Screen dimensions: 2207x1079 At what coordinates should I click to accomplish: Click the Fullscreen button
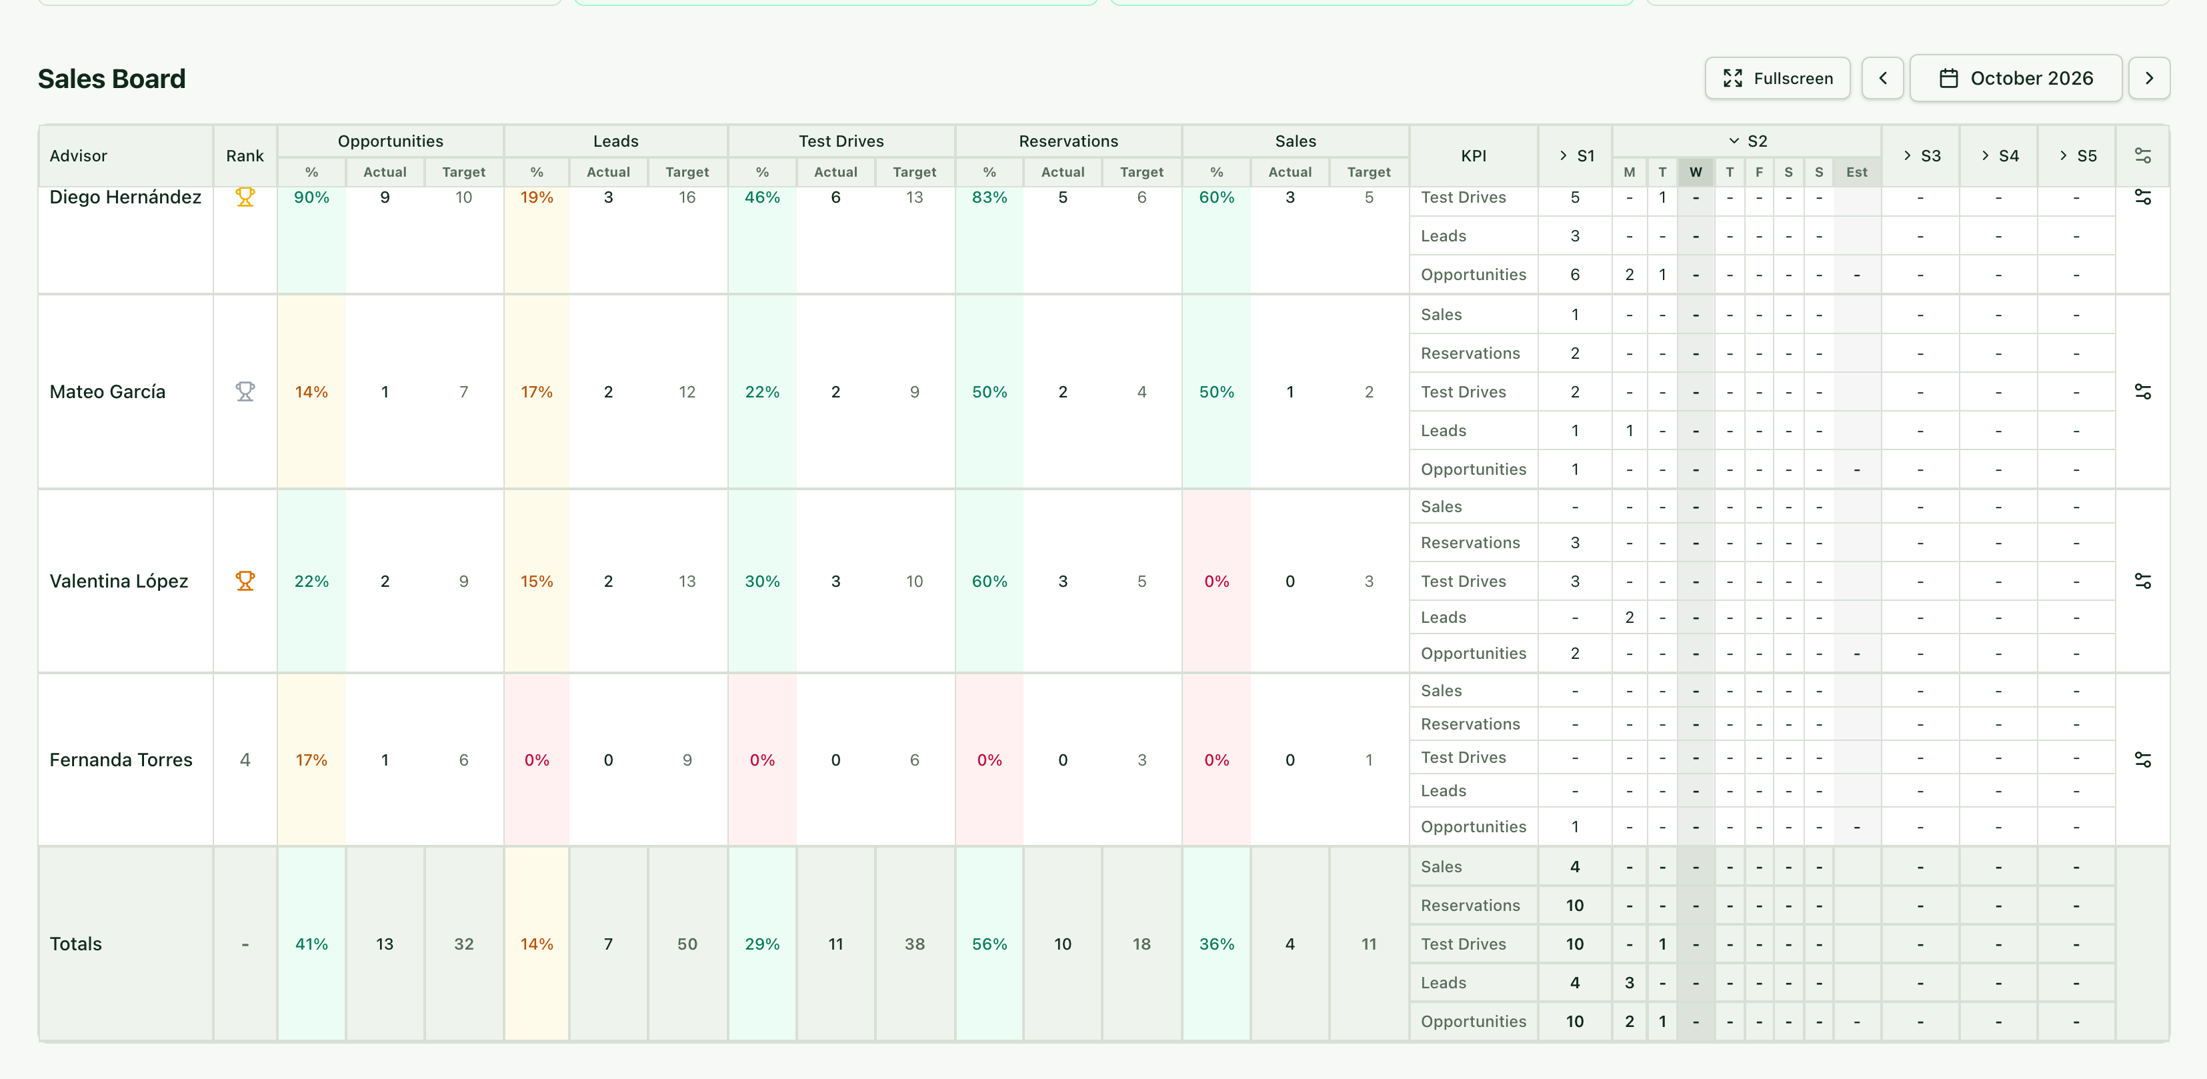click(1777, 78)
